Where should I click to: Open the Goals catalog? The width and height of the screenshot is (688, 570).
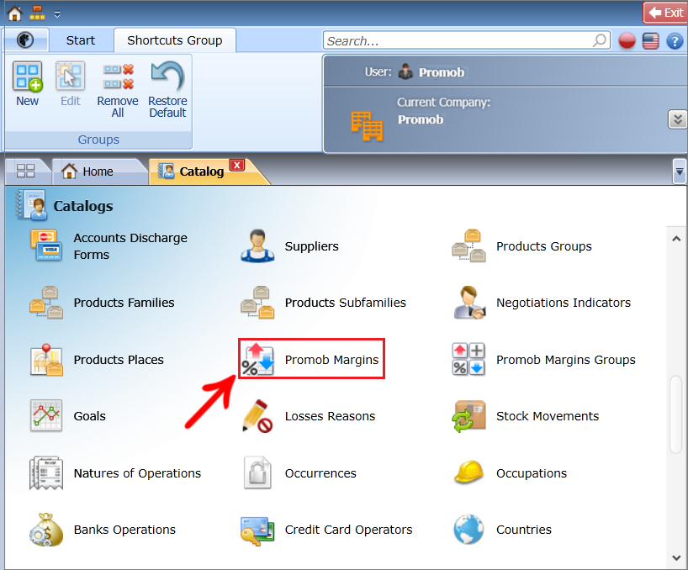(x=68, y=415)
